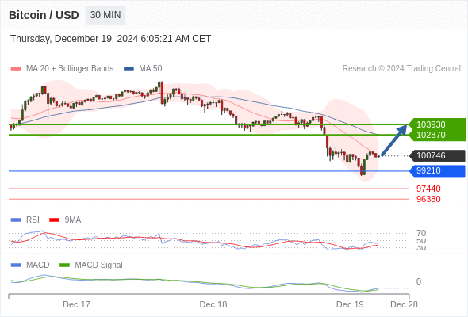Click the MACD blue legend marker

16,265
